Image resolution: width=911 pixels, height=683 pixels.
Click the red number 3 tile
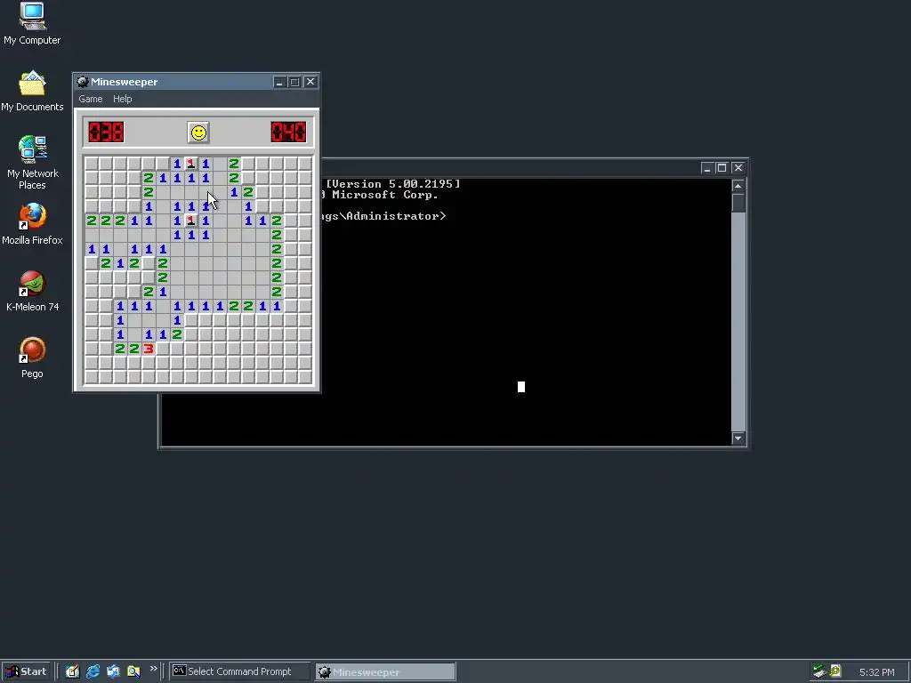[149, 349]
